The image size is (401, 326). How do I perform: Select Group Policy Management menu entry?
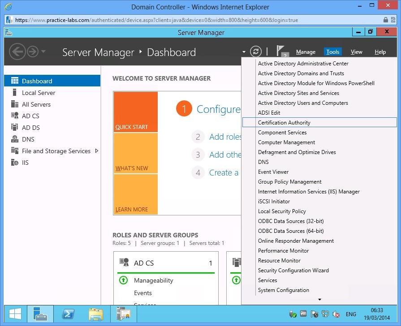[x=289, y=182]
